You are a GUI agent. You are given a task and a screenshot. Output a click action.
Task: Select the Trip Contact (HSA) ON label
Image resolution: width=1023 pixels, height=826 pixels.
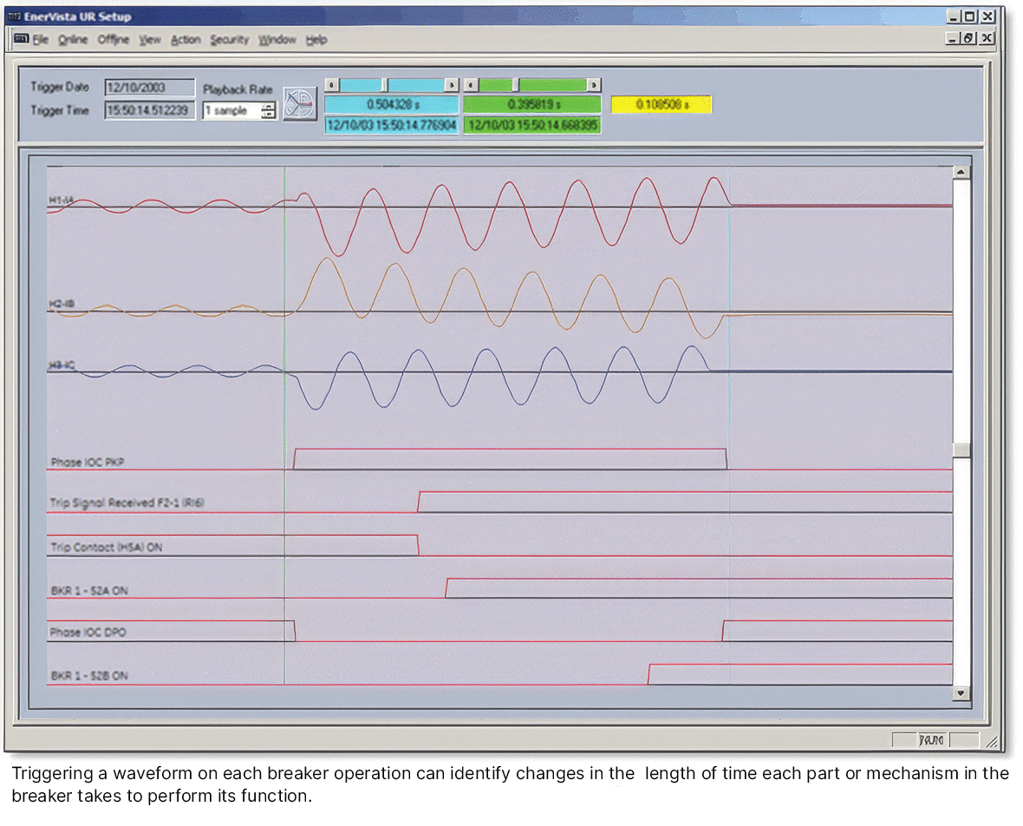pos(107,547)
